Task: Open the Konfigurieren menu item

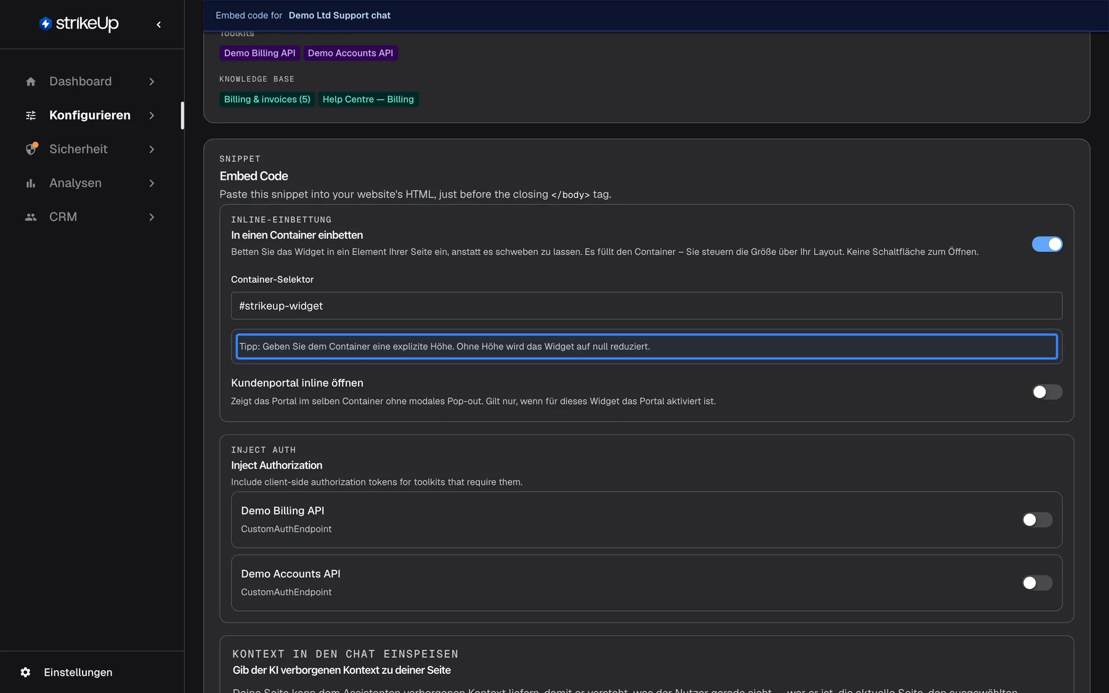Action: pyautogui.click(x=91, y=115)
